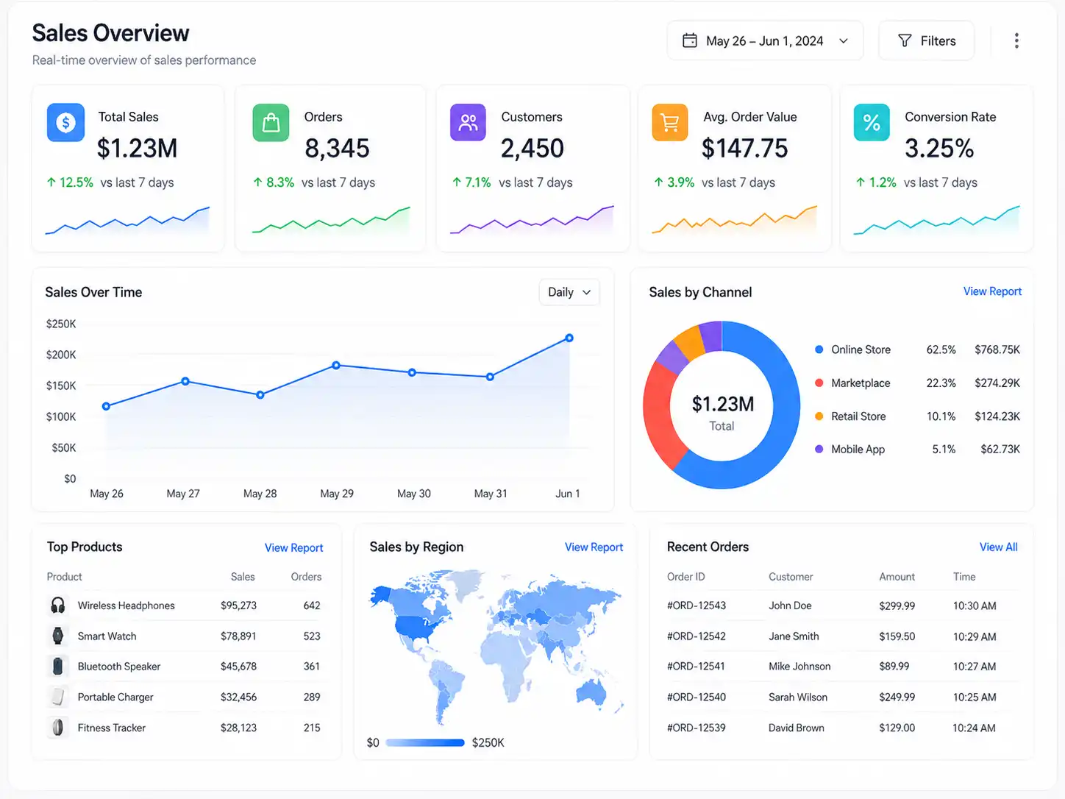1065x799 pixels.
Task: Click the Smart Watch product name
Action: [x=107, y=636]
